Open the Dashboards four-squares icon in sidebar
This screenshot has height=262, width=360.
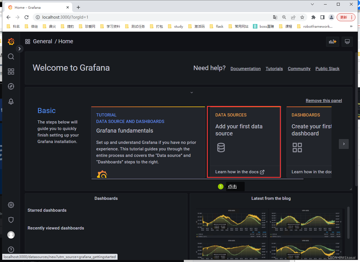pyautogui.click(x=11, y=72)
